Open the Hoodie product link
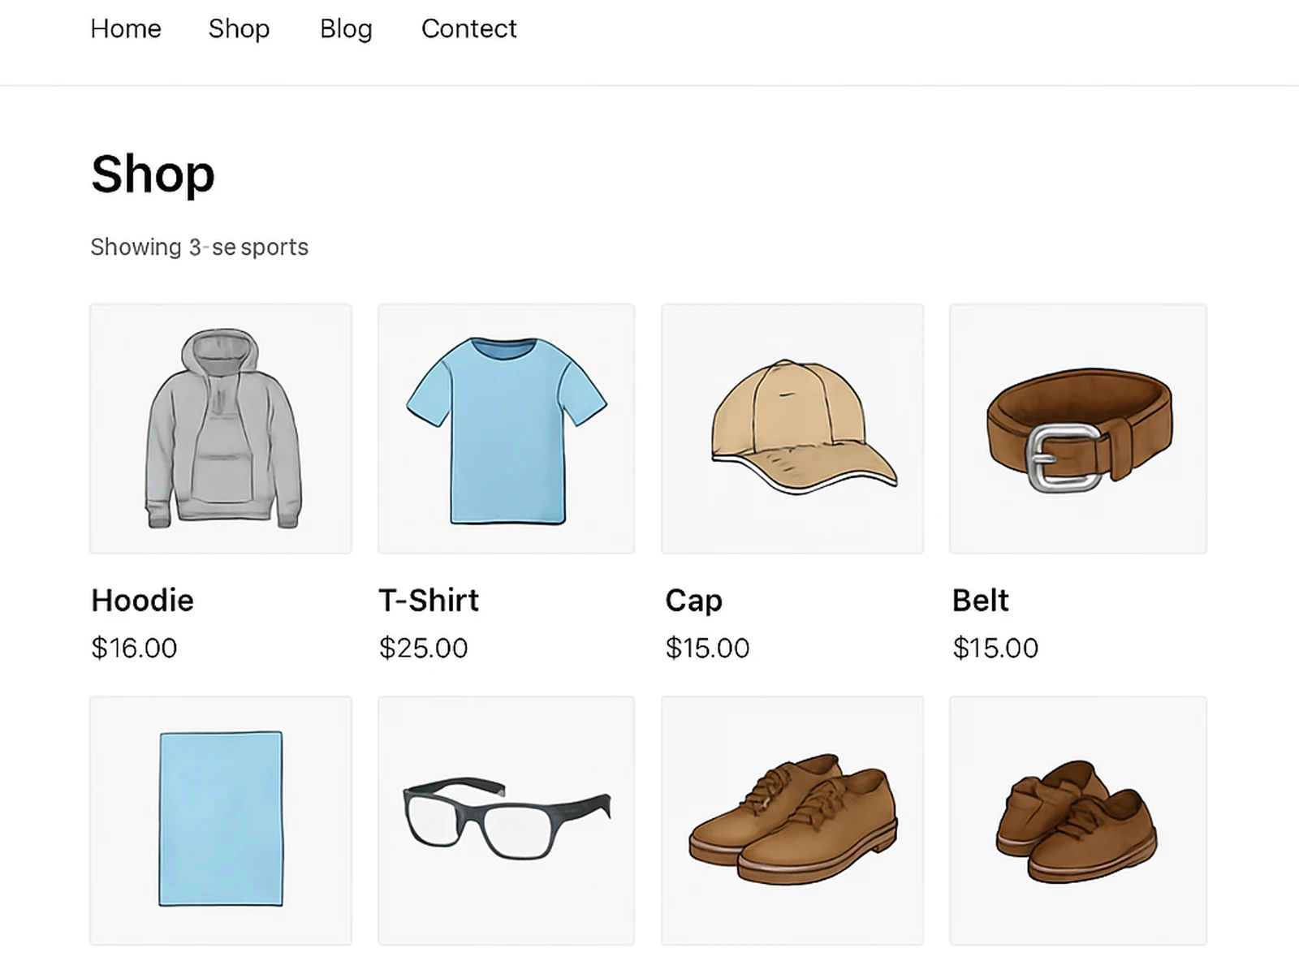The width and height of the screenshot is (1299, 974). pyautogui.click(x=142, y=601)
